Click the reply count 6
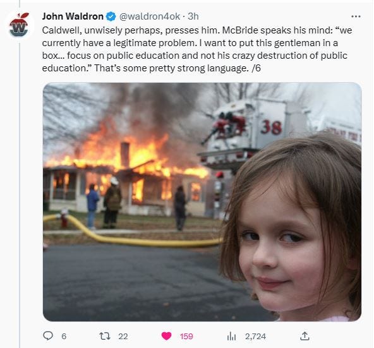Image resolution: width=374 pixels, height=348 pixels. (64, 336)
